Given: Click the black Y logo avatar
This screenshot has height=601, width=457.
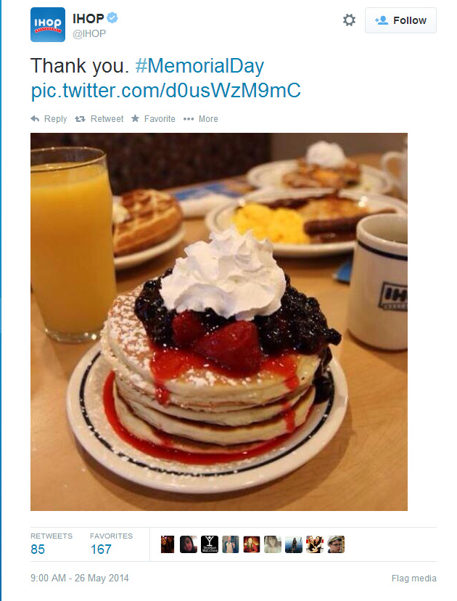Looking at the screenshot, I should 210,544.
